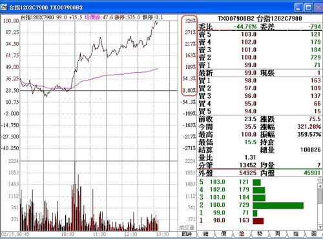Switch to the 細 tab
Image resolution: width=323 pixels, height=239 pixels.
click(x=205, y=234)
